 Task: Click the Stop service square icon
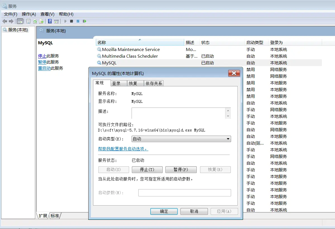click(x=72, y=21)
